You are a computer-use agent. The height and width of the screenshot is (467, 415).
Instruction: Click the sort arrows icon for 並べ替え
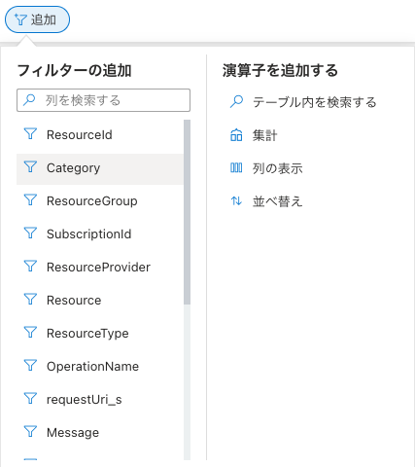pyautogui.click(x=236, y=201)
